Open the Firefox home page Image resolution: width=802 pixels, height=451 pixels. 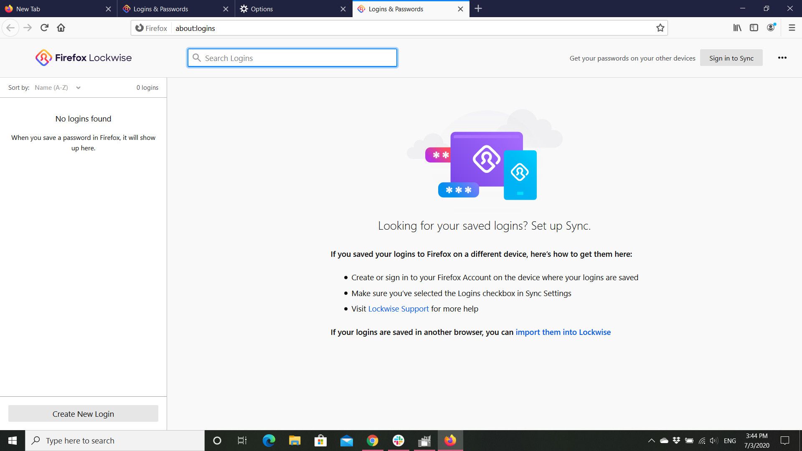coord(61,28)
